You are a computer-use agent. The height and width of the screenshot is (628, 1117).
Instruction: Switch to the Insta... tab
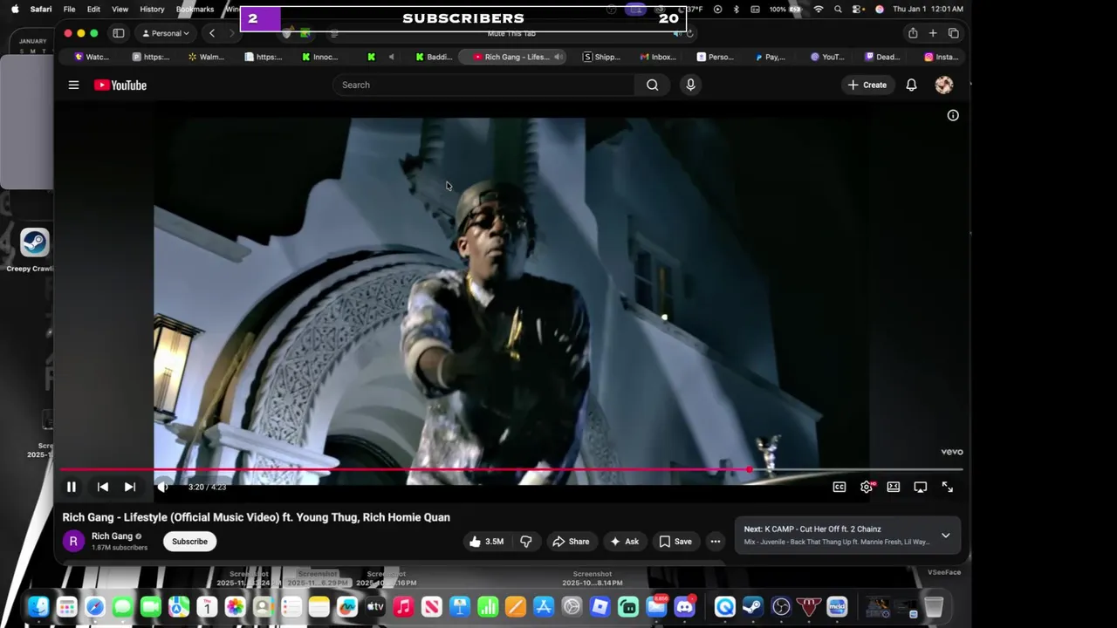click(942, 57)
